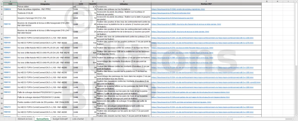Click the Boutique BILP header cell

click(x=206, y=4)
